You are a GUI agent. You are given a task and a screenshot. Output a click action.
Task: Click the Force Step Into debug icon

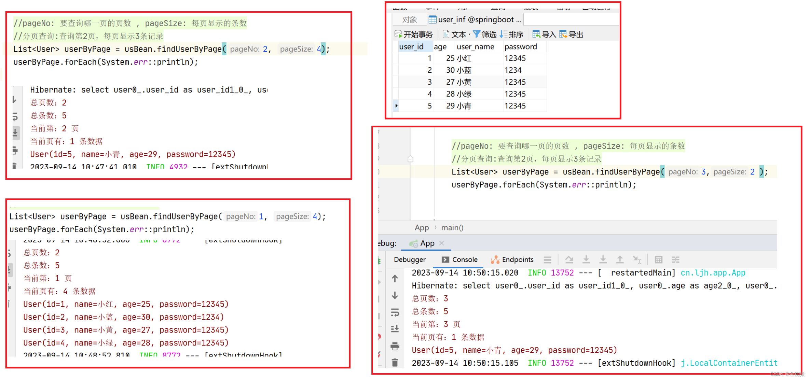tap(603, 260)
